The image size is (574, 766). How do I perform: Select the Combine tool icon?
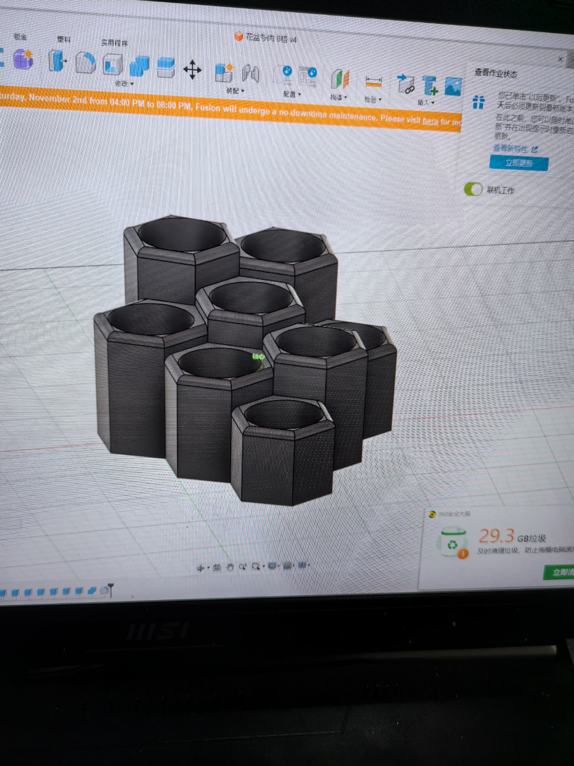(x=140, y=66)
